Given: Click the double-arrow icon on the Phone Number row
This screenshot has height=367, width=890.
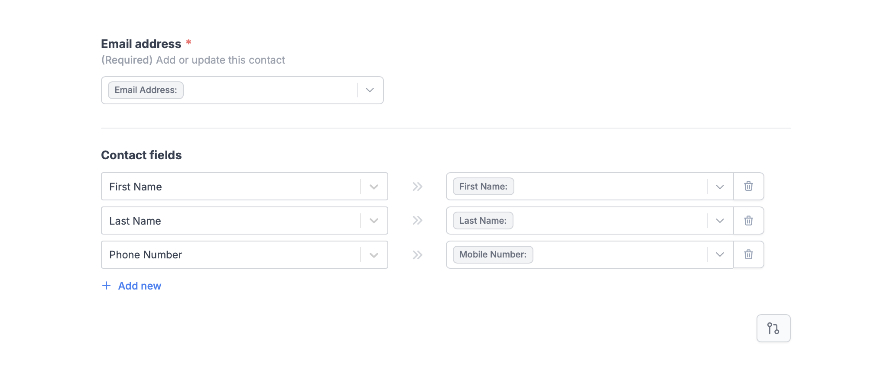Looking at the screenshot, I should (417, 254).
